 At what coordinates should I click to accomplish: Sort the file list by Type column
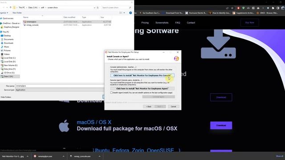pos(84,17)
